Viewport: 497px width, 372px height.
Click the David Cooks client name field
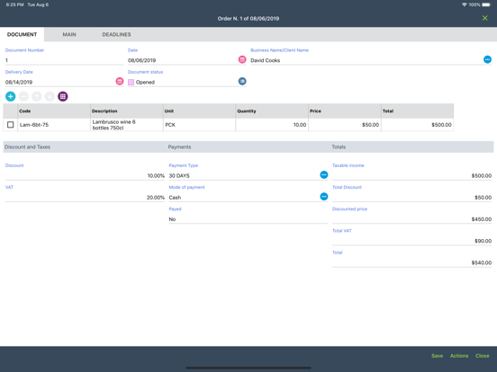366,60
